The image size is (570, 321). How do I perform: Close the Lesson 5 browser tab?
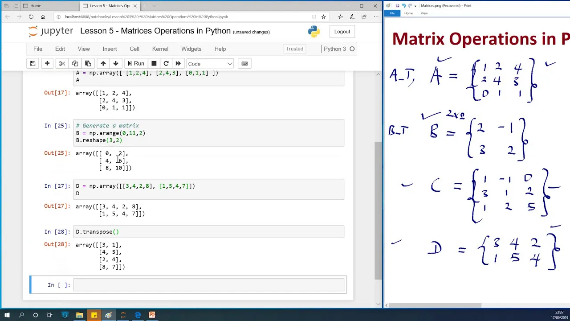[135, 6]
